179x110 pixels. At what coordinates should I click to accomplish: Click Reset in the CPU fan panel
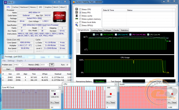(113, 102)
